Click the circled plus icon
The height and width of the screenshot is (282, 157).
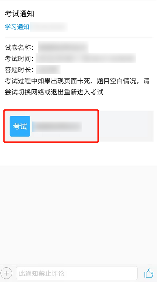tap(6, 273)
